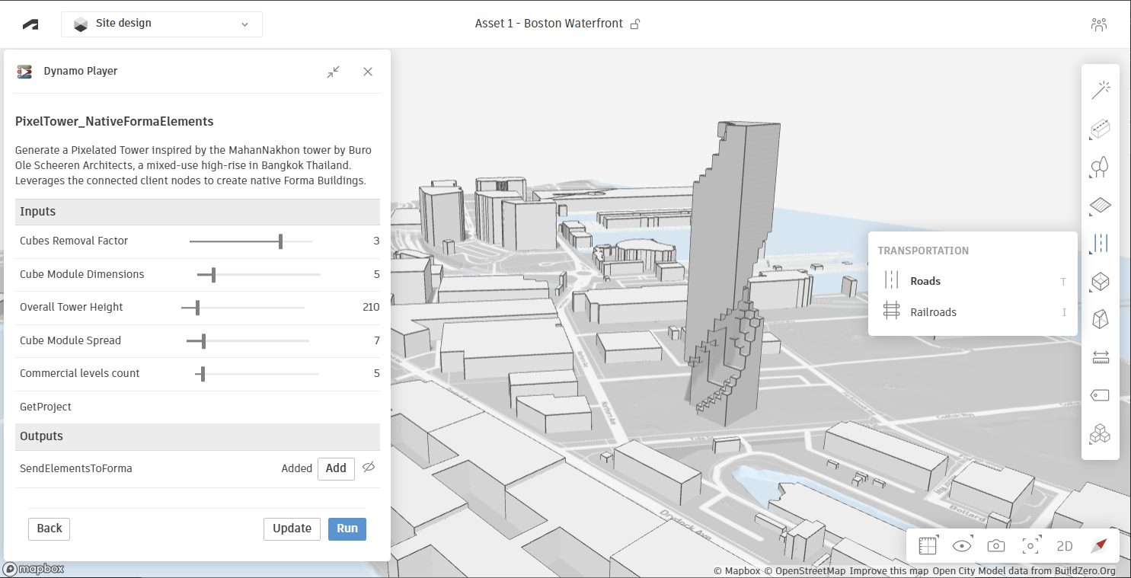
Task: Open the Transportation tool
Action: [1100, 243]
